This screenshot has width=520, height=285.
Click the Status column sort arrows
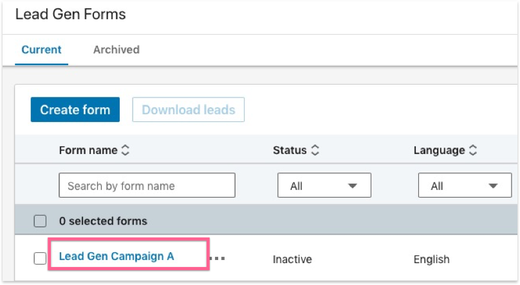coord(315,150)
